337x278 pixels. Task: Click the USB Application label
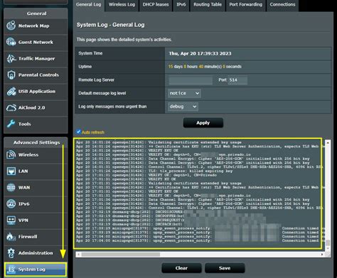37,91
